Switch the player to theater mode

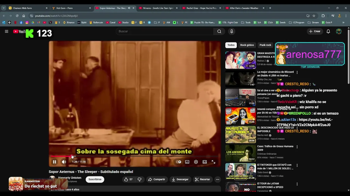pos(205,162)
